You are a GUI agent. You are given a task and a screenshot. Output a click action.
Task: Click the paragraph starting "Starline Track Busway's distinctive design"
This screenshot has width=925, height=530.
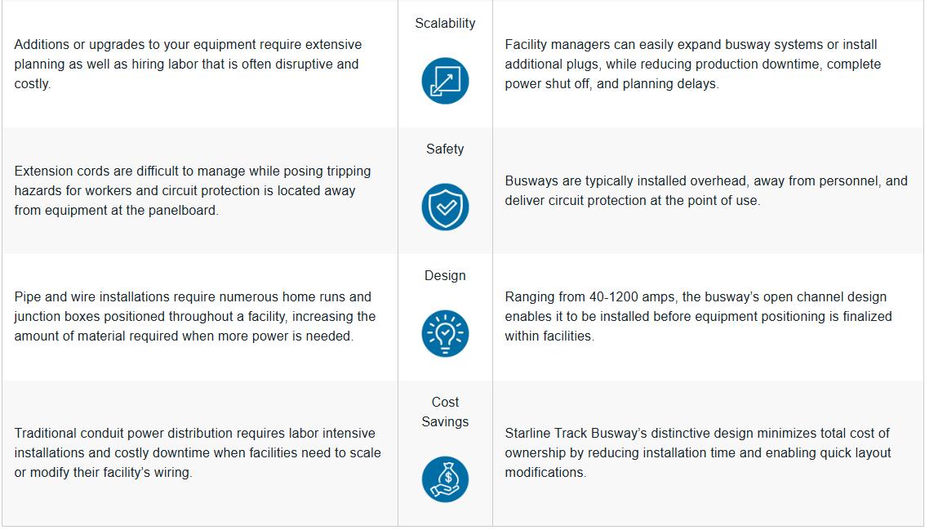point(697,452)
